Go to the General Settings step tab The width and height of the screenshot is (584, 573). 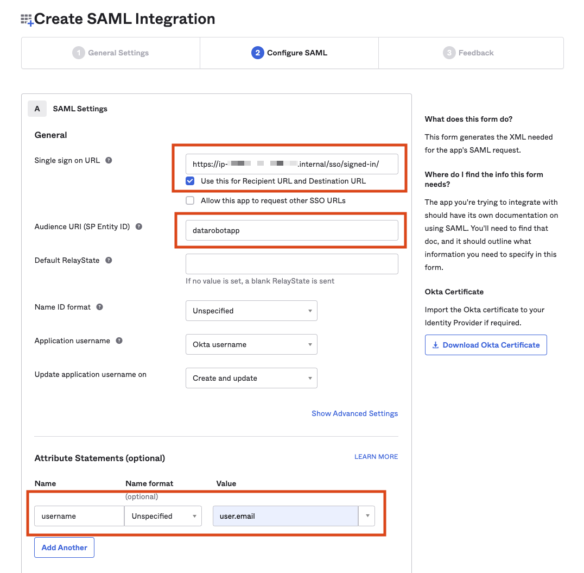(x=111, y=53)
